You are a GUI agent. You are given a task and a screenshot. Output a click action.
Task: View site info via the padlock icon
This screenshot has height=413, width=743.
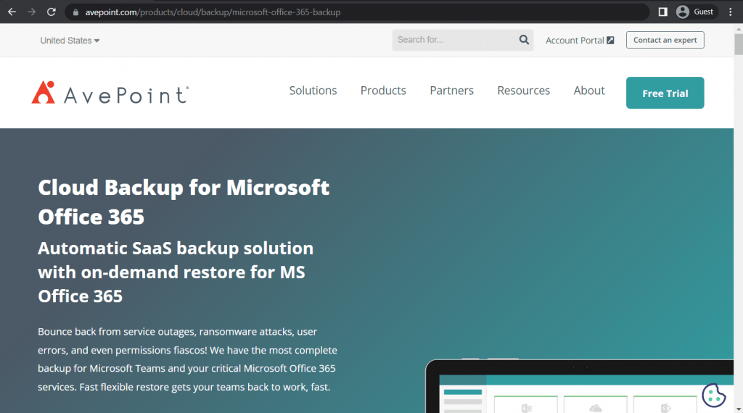pos(75,12)
